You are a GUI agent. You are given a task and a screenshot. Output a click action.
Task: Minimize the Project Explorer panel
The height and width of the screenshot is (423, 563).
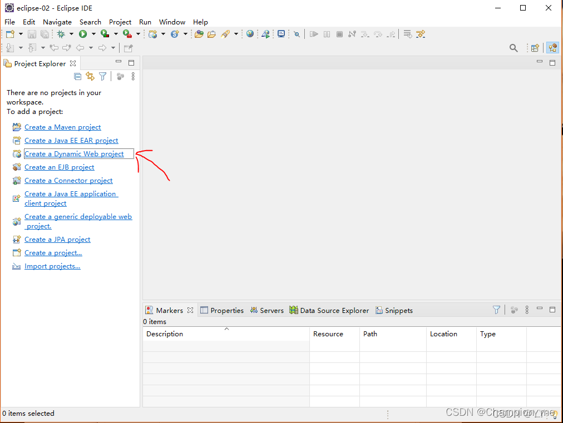(x=118, y=62)
